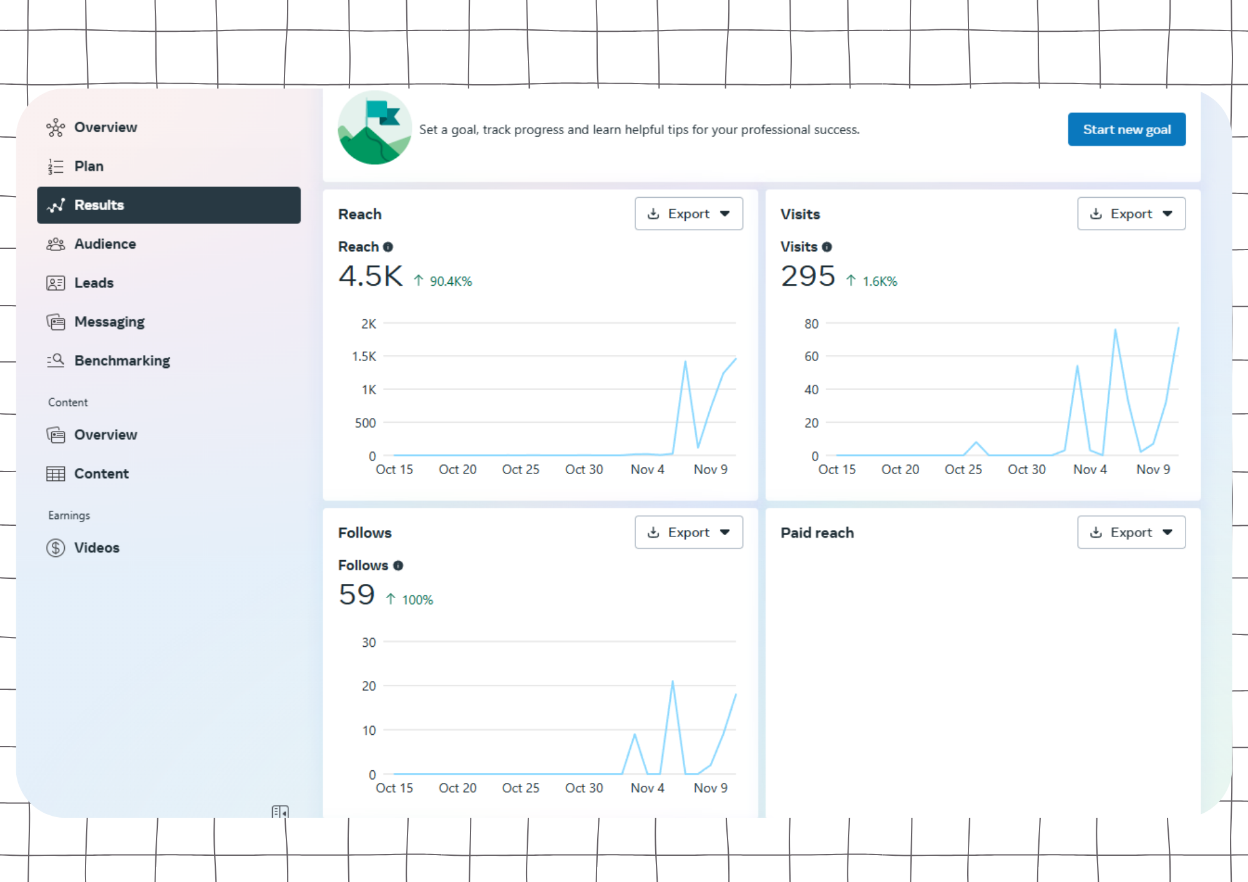Click the Leads contact card icon
This screenshot has height=882, width=1248.
56,283
